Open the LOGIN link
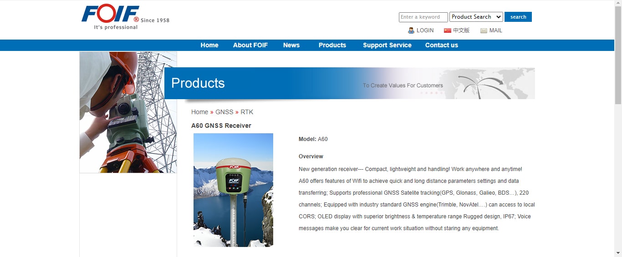622x257 pixels. [x=425, y=30]
